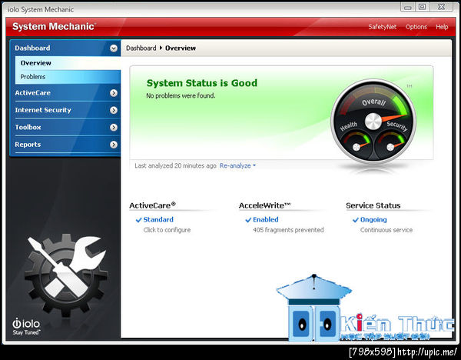Click 'No problems were found.' text
Screen dimensions: 461x360
click(181, 95)
